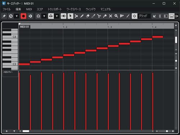Open the グリッド snap type dropdown
180x135 pixels.
click(144, 16)
